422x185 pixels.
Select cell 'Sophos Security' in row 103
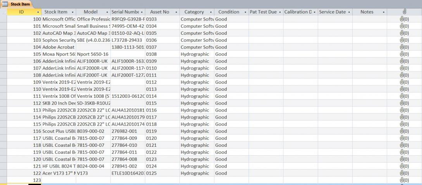(x=59, y=40)
